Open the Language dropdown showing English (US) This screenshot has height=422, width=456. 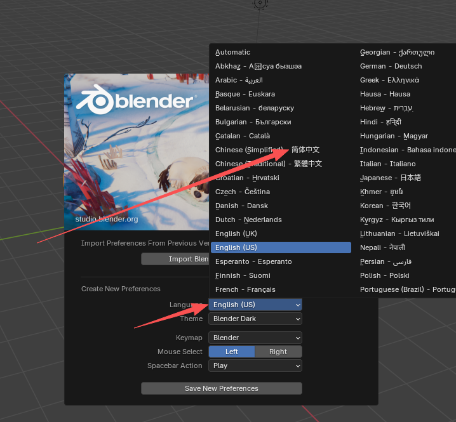[255, 305]
